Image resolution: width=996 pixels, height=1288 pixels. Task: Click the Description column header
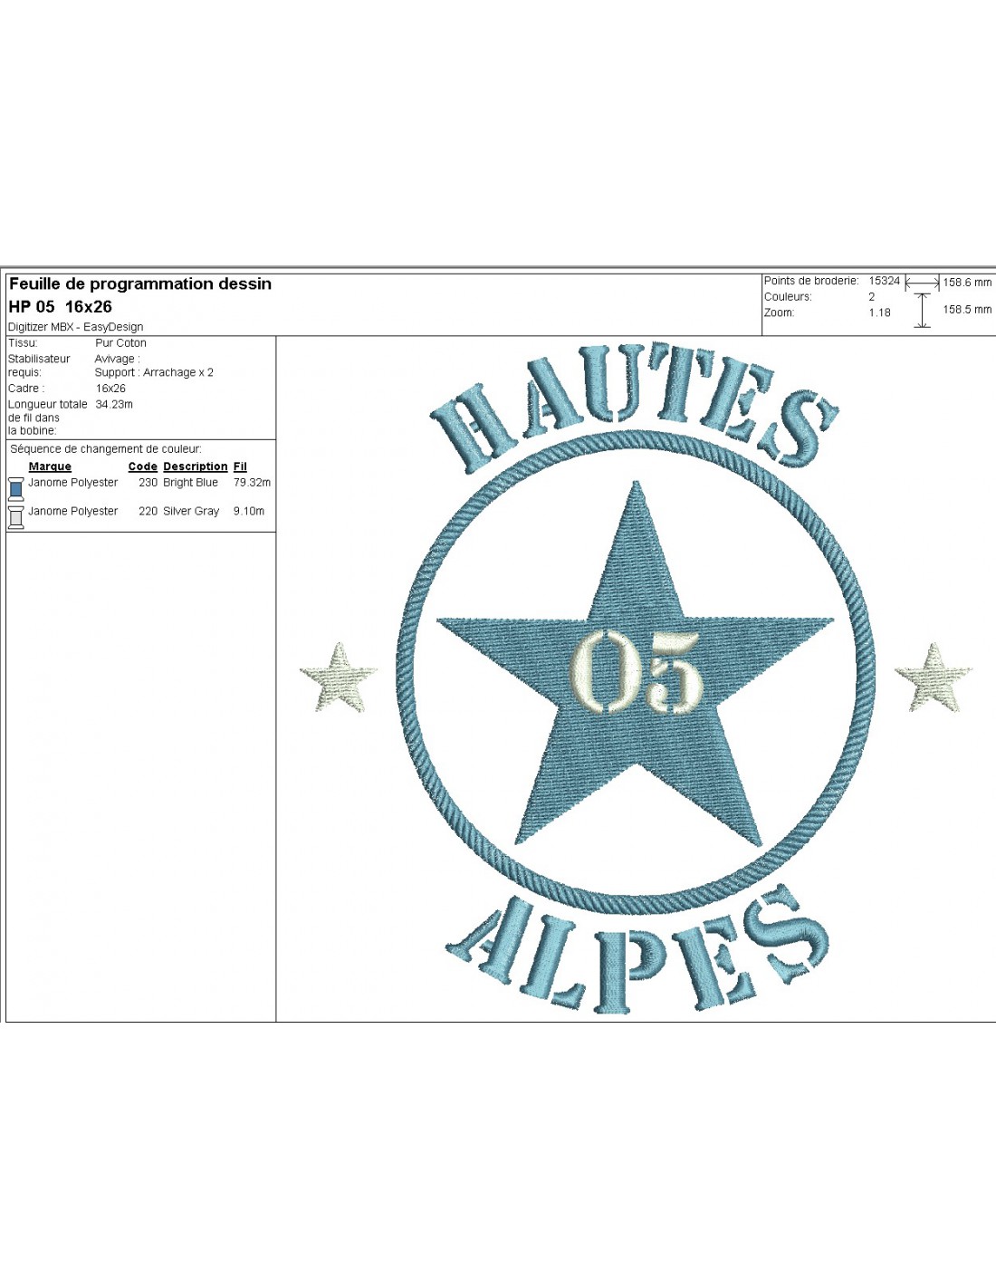coord(195,466)
